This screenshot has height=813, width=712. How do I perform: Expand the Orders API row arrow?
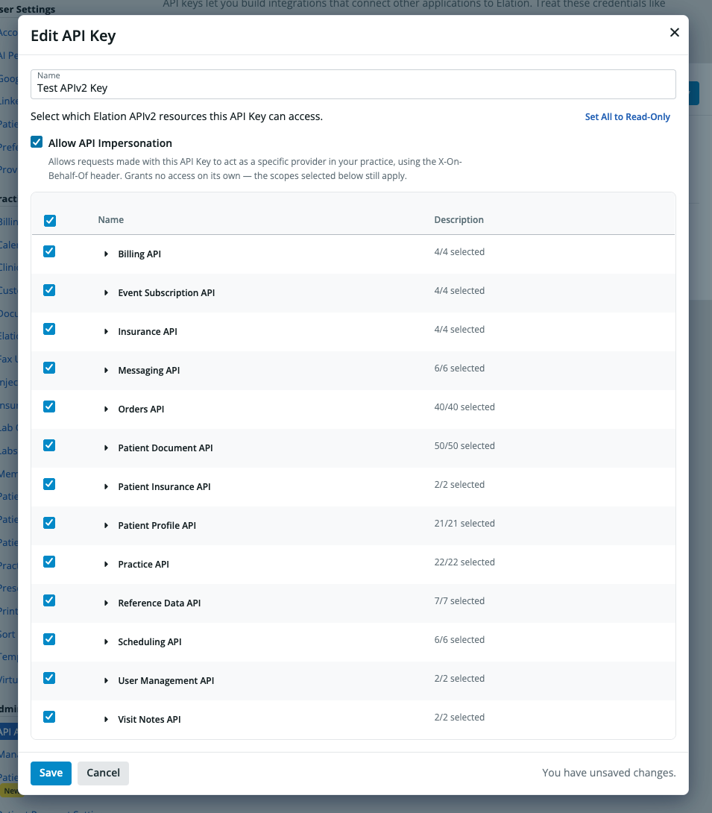pyautogui.click(x=106, y=409)
